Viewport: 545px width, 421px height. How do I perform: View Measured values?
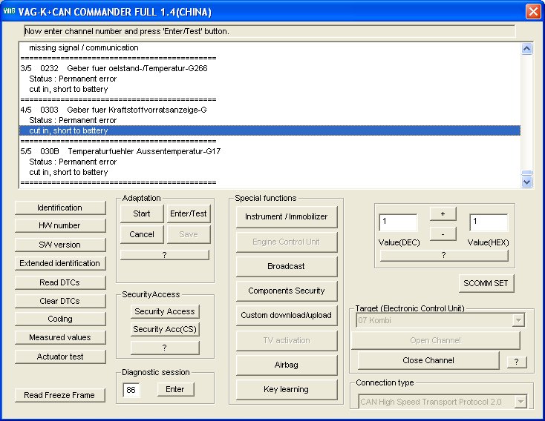[x=60, y=337]
